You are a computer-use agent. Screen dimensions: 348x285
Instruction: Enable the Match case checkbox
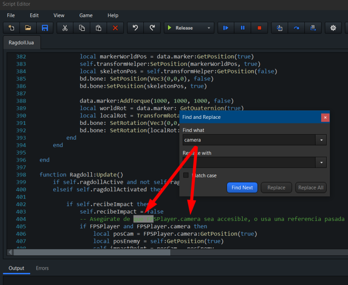coord(186,175)
